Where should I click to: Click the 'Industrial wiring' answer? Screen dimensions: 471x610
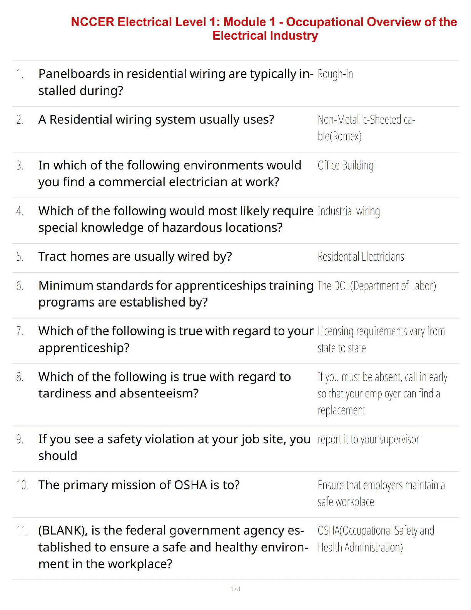[x=349, y=211]
